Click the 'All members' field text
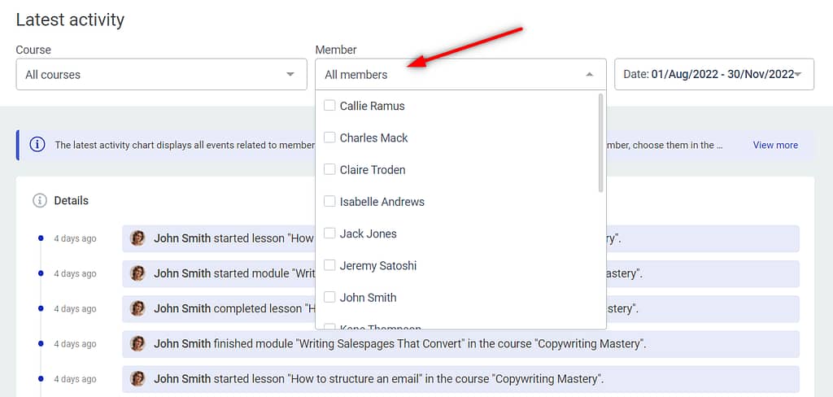The width and height of the screenshot is (833, 397). (356, 75)
